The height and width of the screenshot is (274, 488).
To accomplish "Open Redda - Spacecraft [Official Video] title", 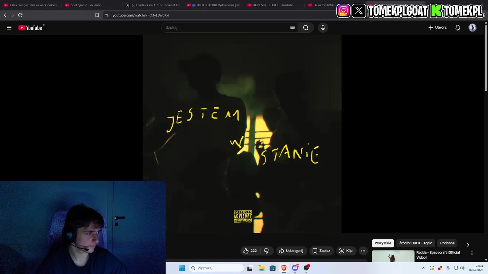I will [x=438, y=255].
